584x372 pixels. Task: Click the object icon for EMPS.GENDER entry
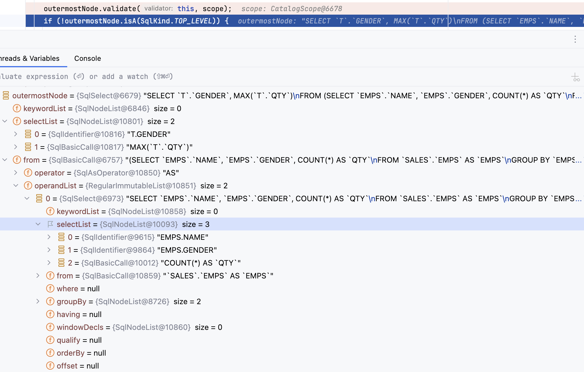tap(61, 250)
